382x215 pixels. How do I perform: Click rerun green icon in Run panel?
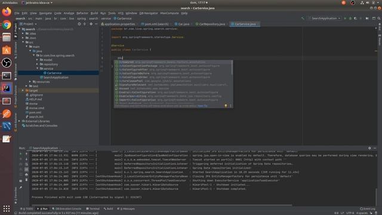(x=21, y=154)
